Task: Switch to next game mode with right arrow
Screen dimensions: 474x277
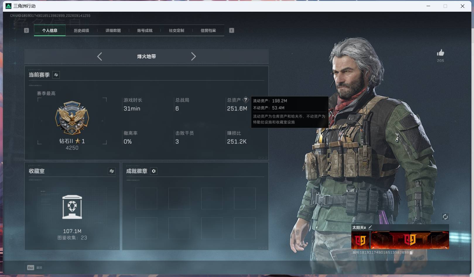Action: point(193,56)
